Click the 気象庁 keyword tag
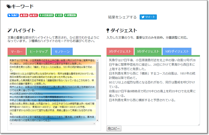 12,15
